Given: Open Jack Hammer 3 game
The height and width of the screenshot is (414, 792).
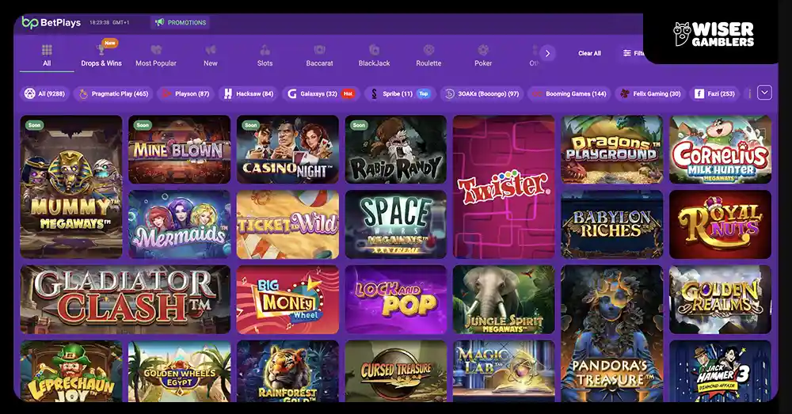Looking at the screenshot, I should [x=720, y=371].
